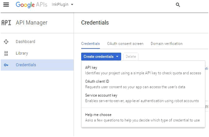The height and width of the screenshot is (137, 209).
Task: Click the API Manager title text
Action: 32,23
